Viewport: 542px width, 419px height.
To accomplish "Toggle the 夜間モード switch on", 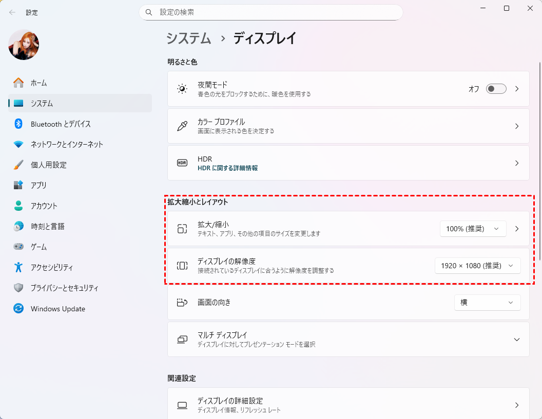I will click(496, 89).
